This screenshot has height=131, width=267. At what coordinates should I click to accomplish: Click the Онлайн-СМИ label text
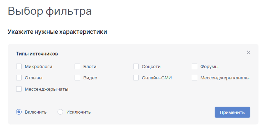pos(157,78)
